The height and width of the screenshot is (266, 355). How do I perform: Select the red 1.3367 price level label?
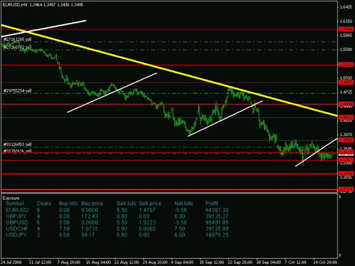coord(346,160)
